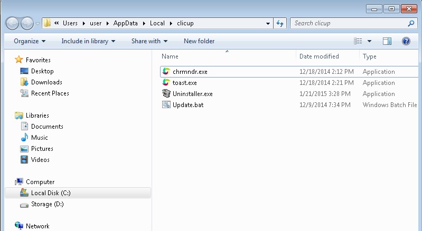Select the Music library label
The height and width of the screenshot is (231, 422).
[39, 138]
